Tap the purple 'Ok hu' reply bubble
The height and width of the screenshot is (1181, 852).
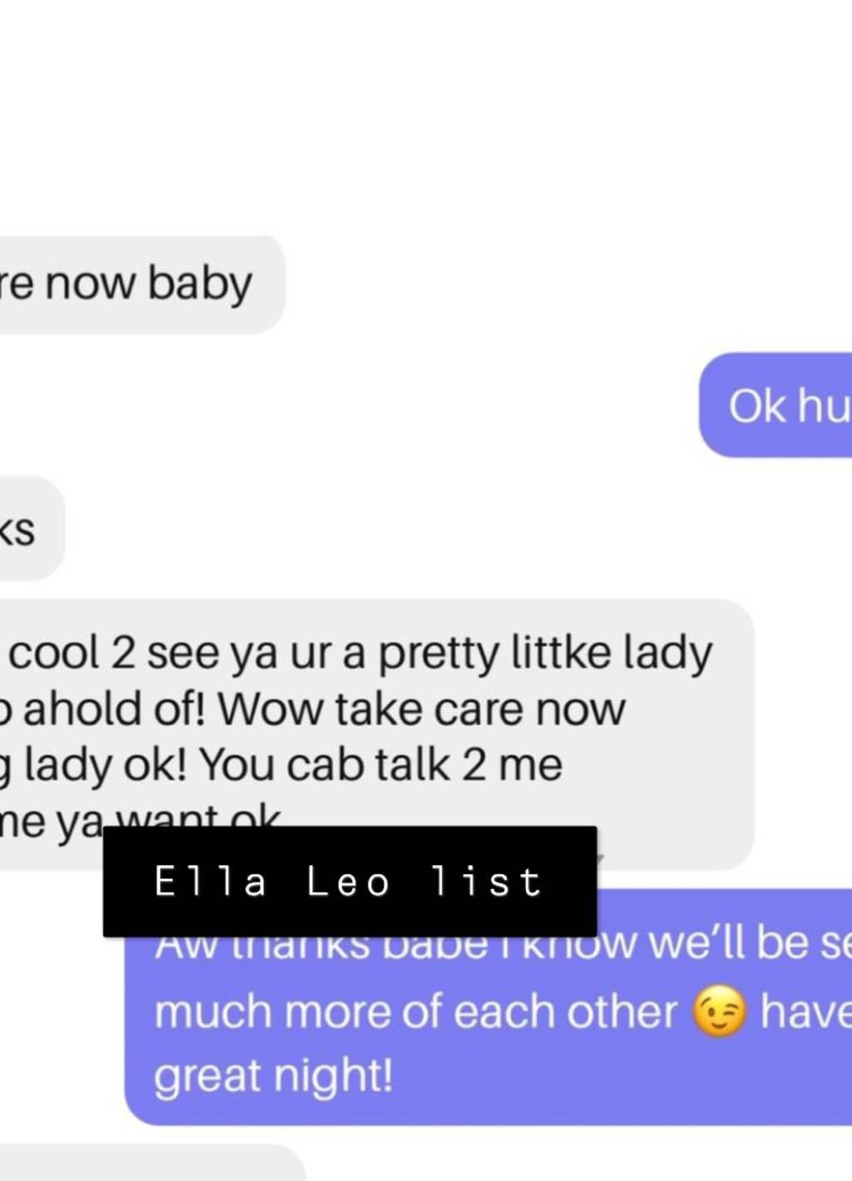click(775, 405)
